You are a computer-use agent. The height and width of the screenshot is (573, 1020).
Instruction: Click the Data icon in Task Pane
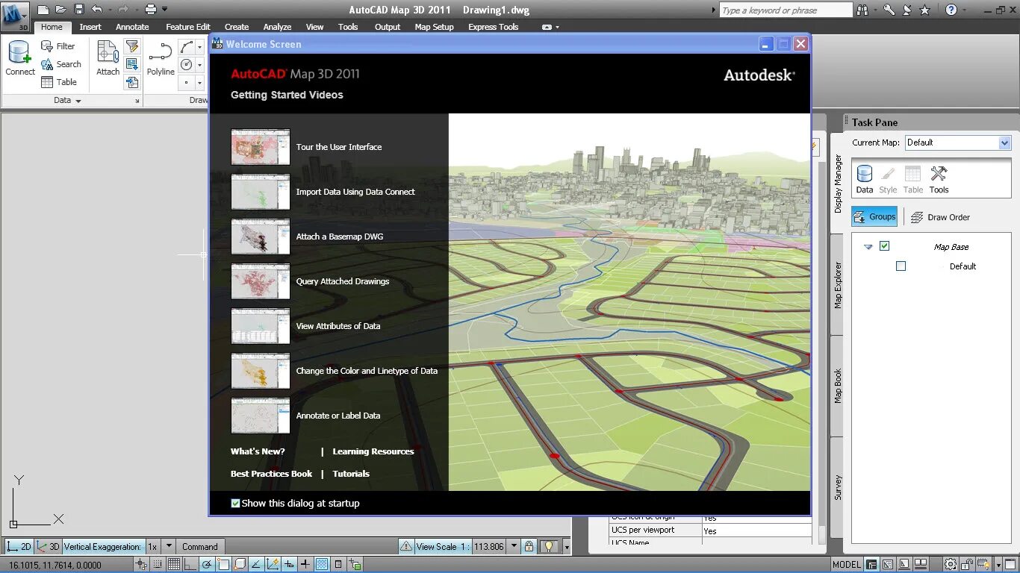coord(865,180)
